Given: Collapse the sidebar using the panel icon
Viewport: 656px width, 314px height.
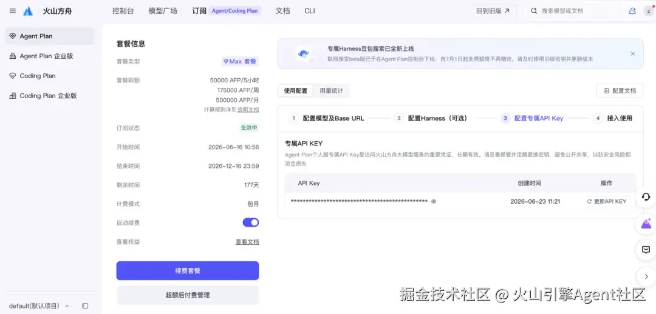Looking at the screenshot, I should tap(85, 306).
